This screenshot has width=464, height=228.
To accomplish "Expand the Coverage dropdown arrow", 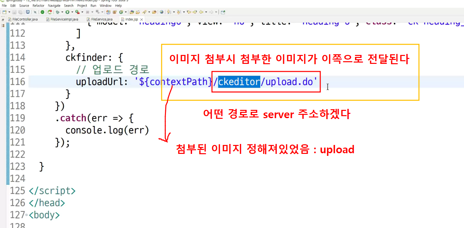I will 82,12.
